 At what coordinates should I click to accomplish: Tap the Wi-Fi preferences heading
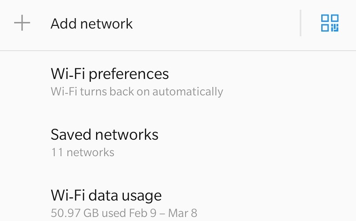tap(109, 74)
